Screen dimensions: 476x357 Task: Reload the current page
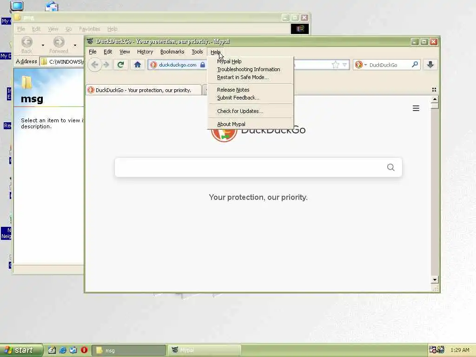[x=120, y=65]
